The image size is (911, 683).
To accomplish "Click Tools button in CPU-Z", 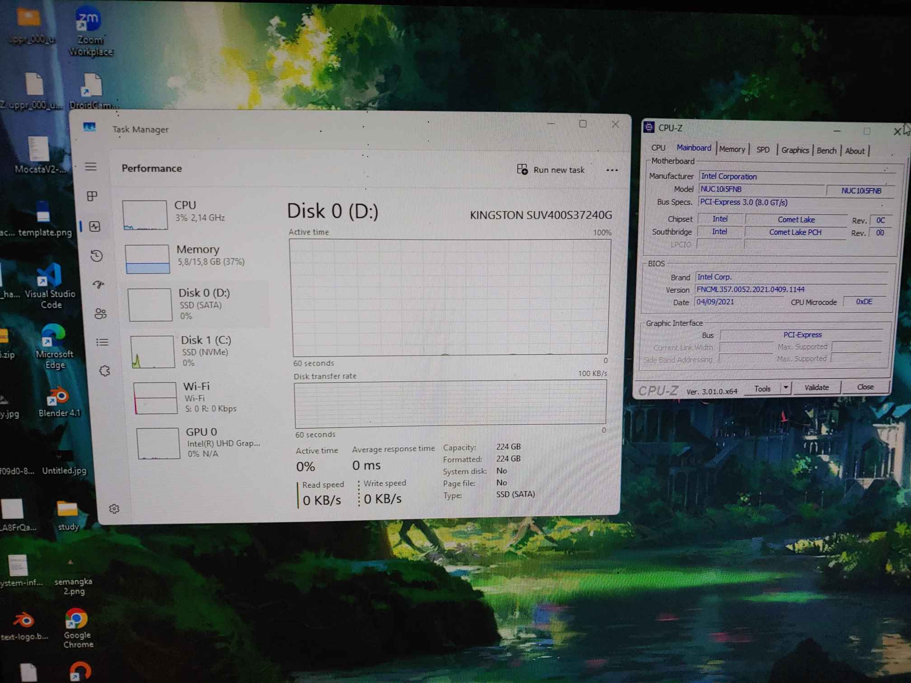I will (x=762, y=388).
